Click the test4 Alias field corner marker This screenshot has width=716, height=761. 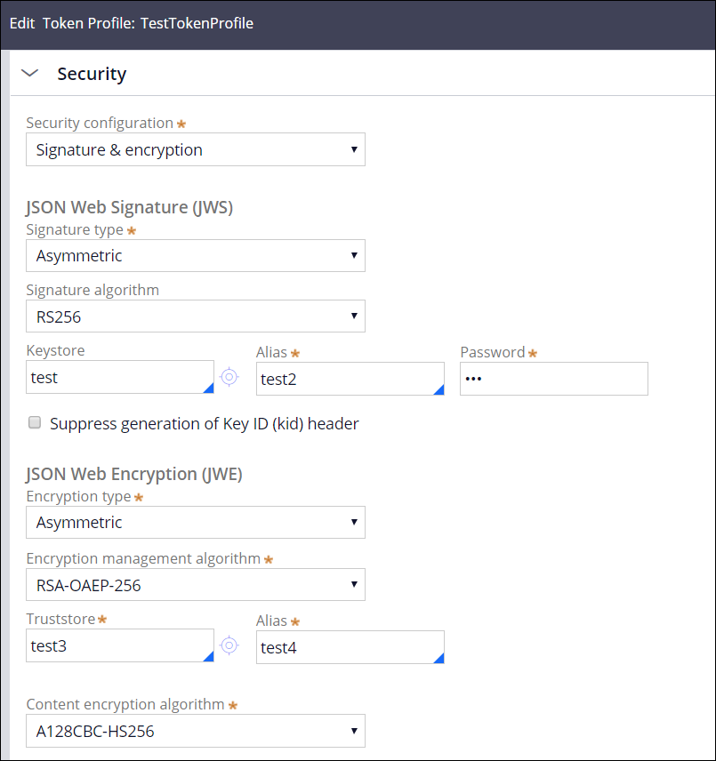pyautogui.click(x=438, y=658)
